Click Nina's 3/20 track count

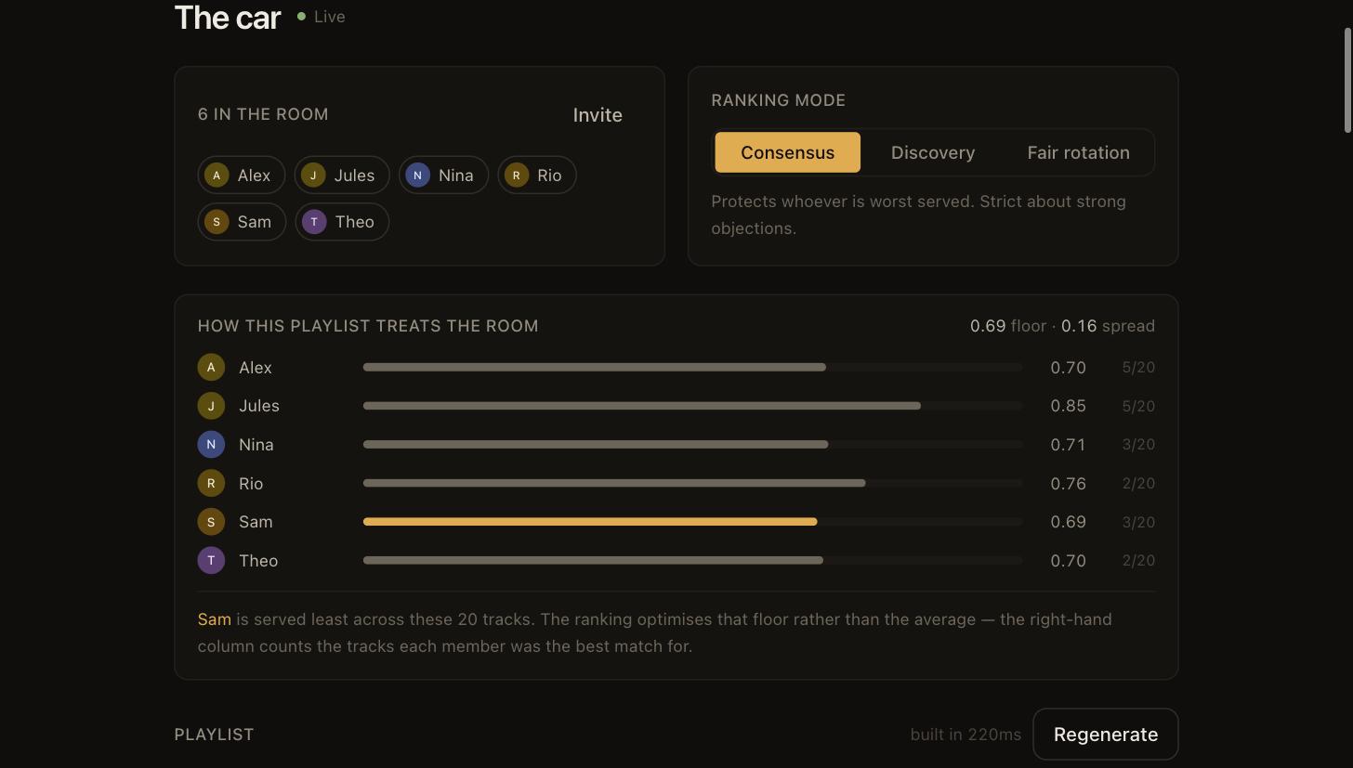(1138, 445)
